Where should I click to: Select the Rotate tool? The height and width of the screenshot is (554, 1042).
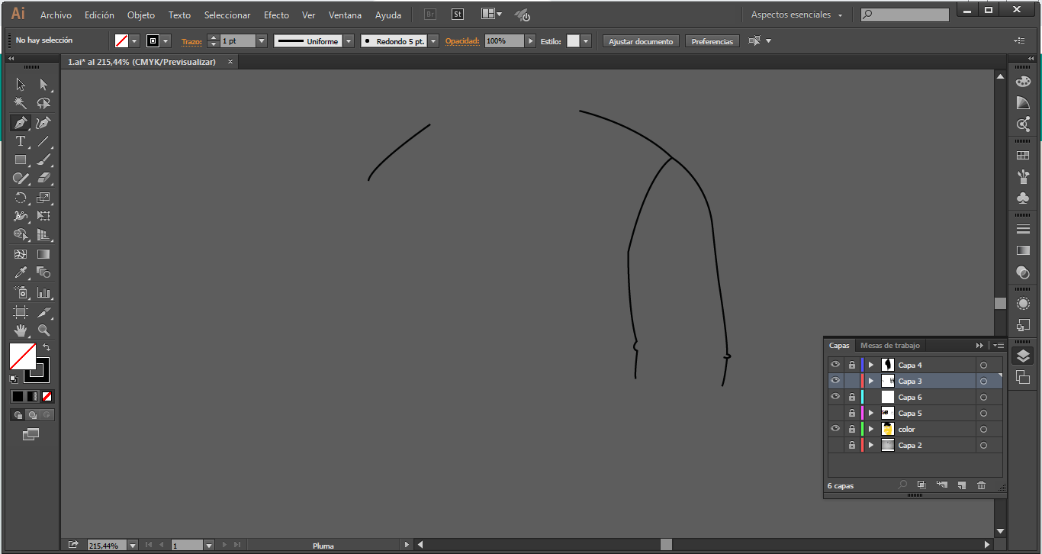pos(21,198)
